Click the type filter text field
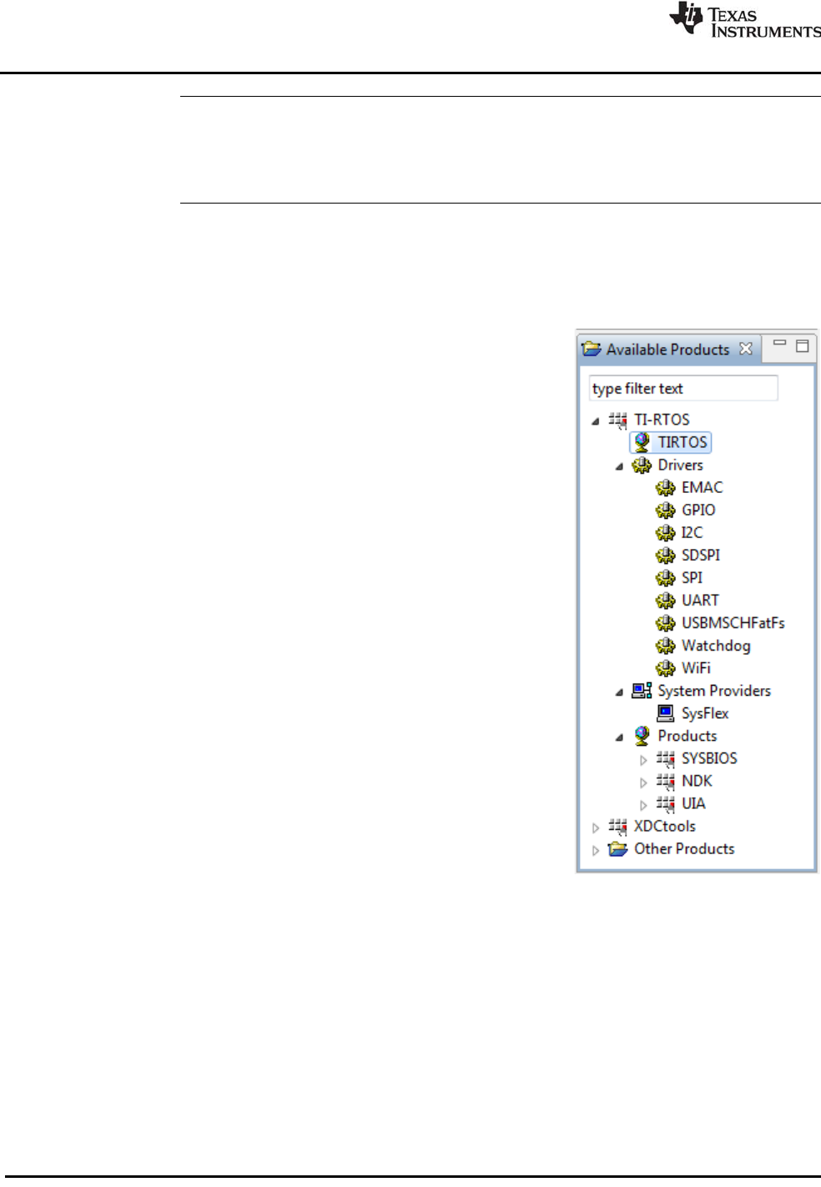Viewport: 821px width, 1187px height. [683, 388]
